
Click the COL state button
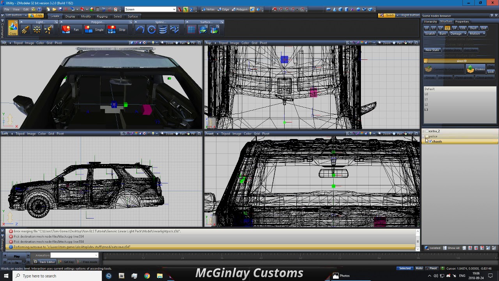463,28
